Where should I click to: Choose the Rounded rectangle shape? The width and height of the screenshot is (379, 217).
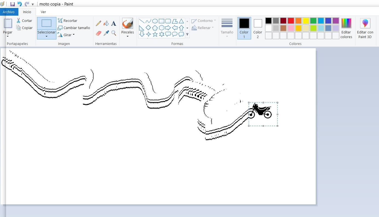168,21
